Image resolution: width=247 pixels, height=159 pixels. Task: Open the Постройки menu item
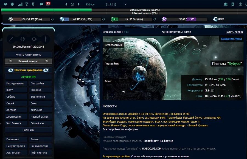point(41,83)
